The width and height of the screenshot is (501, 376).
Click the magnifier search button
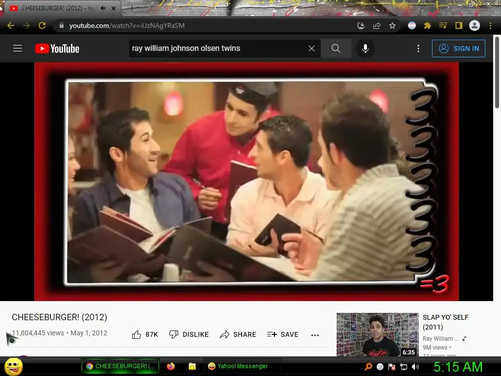(x=336, y=48)
